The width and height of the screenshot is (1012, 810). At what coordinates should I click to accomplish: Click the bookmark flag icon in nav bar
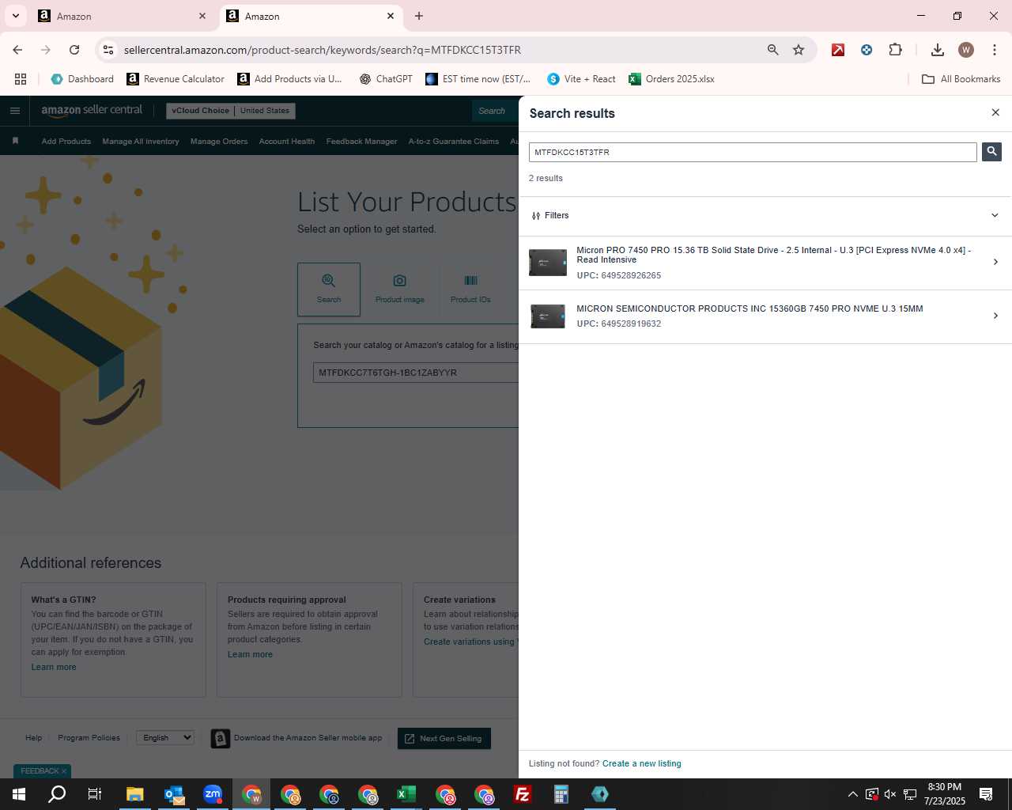15,141
